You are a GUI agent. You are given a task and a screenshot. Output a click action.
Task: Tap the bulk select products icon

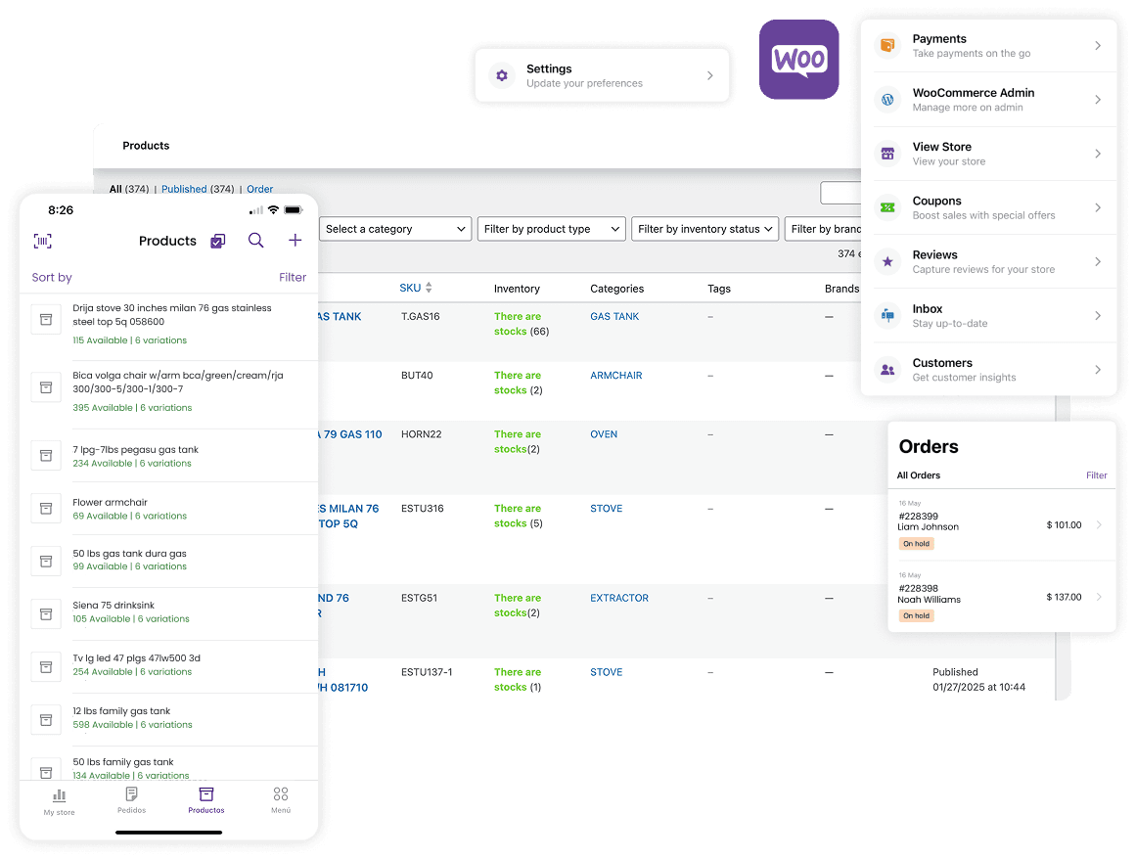coord(218,241)
